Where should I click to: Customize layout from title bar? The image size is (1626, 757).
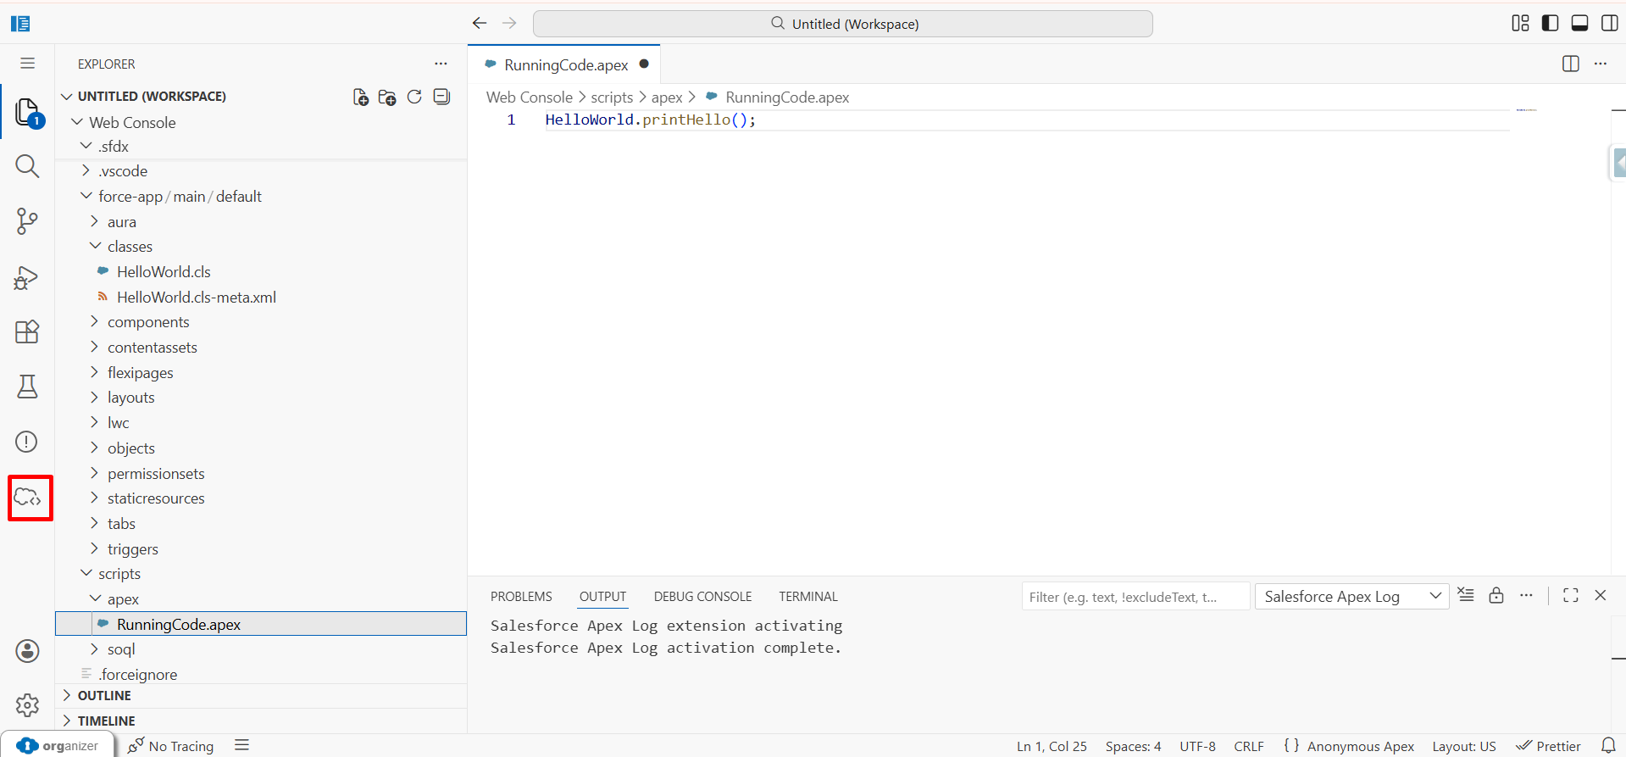[1520, 23]
